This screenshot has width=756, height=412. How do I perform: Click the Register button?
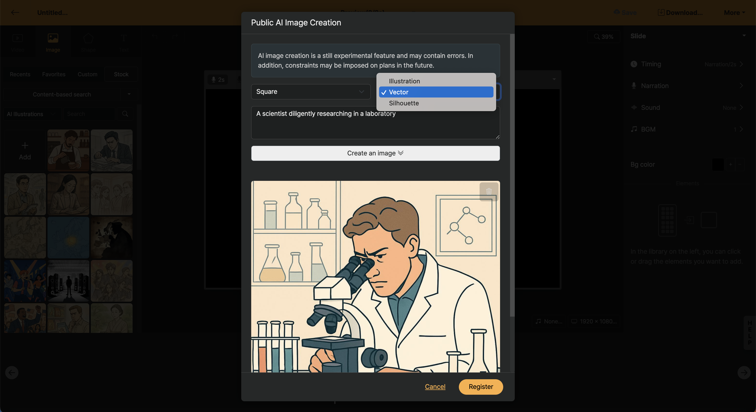(481, 387)
